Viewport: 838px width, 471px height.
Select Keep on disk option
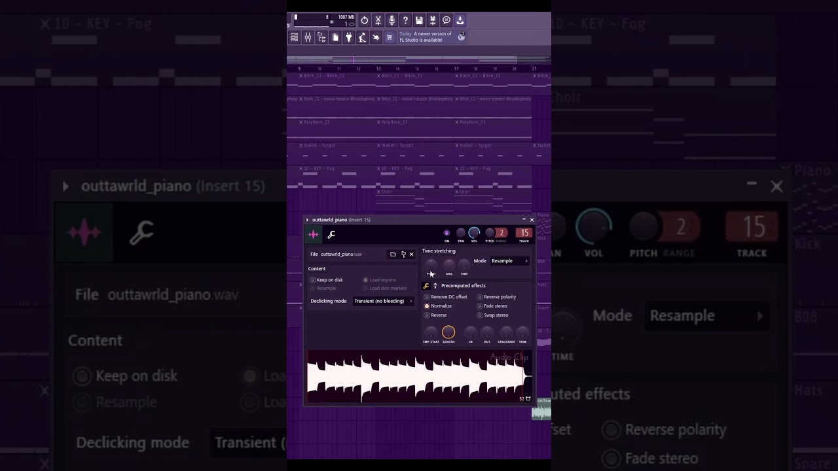[x=326, y=280]
